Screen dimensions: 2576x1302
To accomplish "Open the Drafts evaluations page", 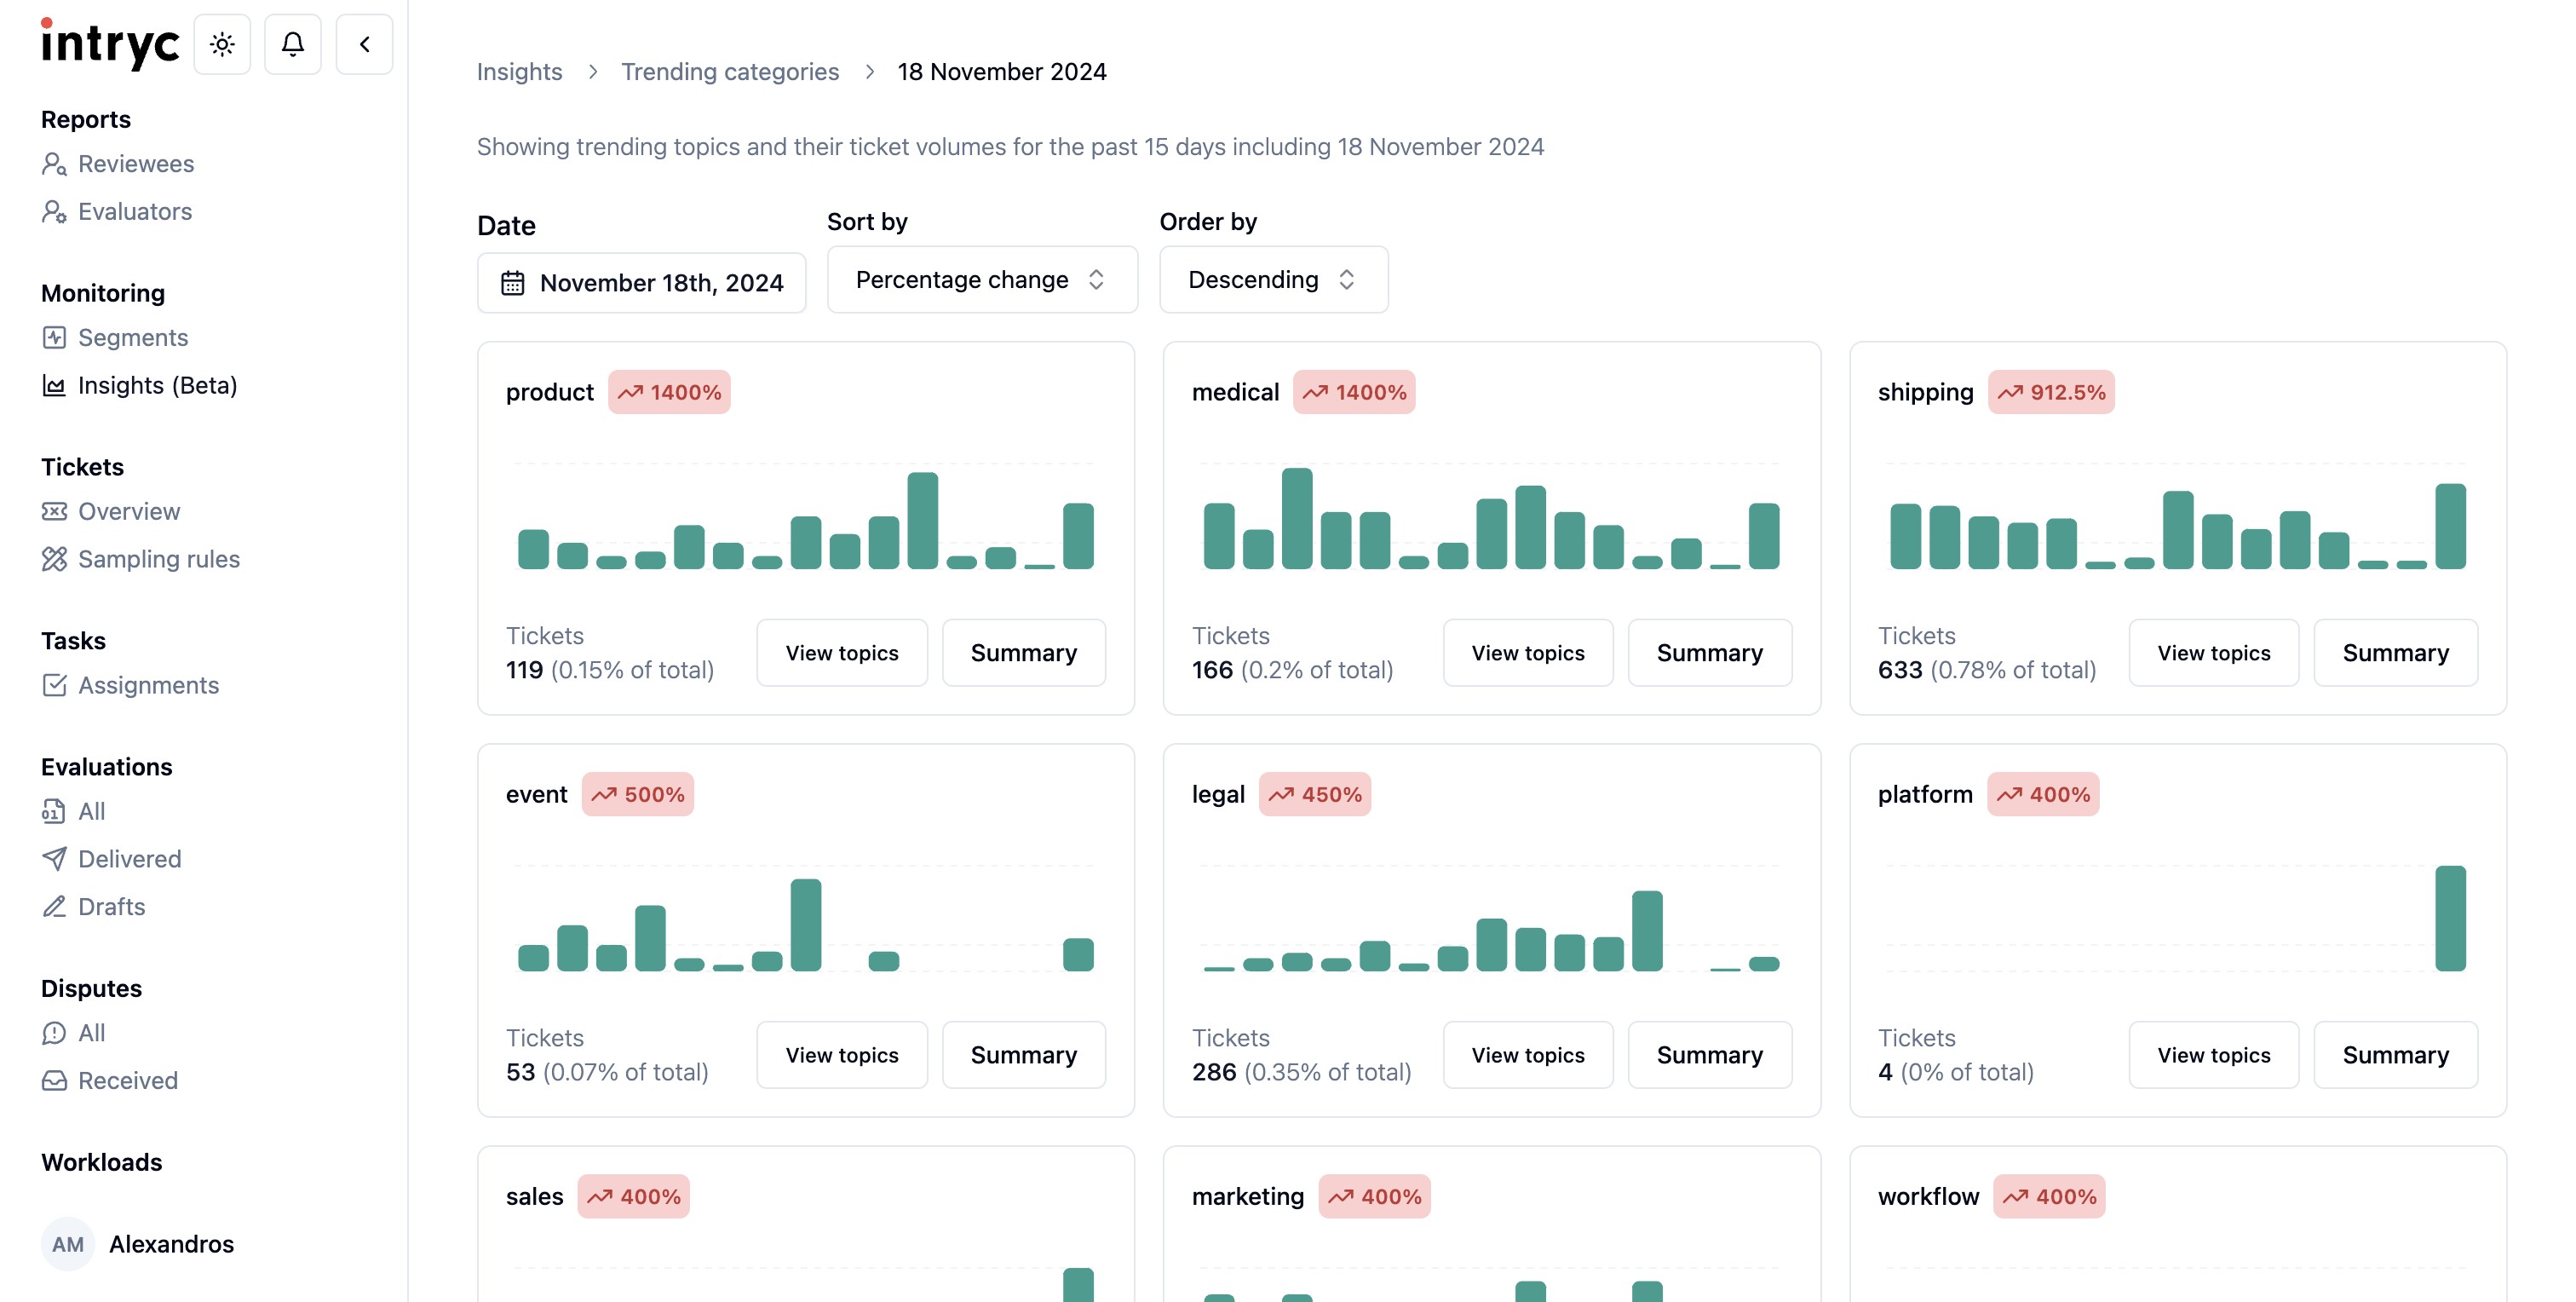I will [x=111, y=907].
